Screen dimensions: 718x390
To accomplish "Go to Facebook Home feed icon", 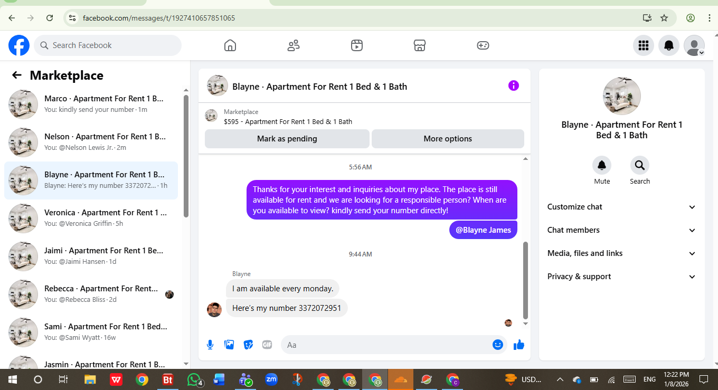I will click(230, 45).
